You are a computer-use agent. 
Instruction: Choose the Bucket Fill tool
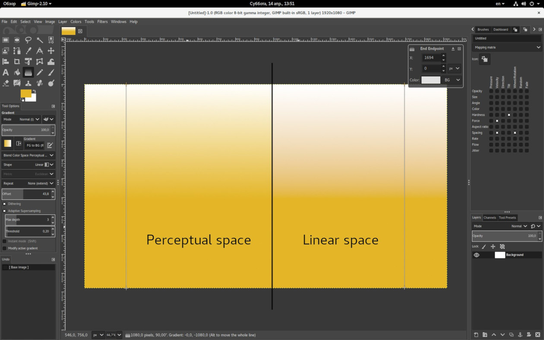point(17,72)
